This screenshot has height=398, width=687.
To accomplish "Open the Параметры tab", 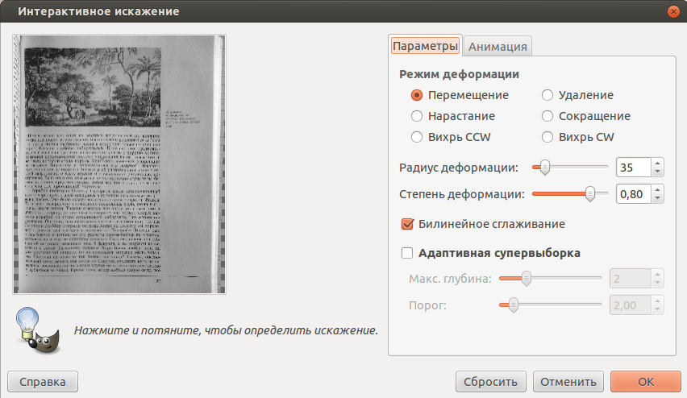I will [425, 46].
